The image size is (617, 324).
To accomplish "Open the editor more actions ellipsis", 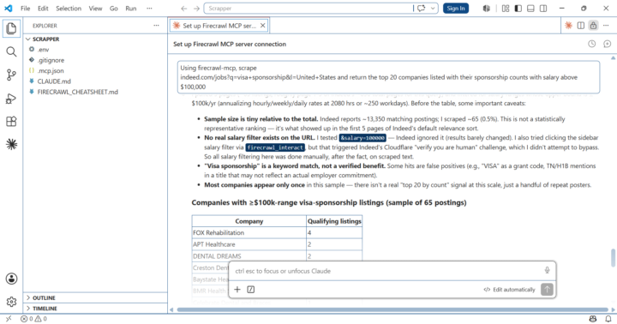I will pyautogui.click(x=606, y=26).
